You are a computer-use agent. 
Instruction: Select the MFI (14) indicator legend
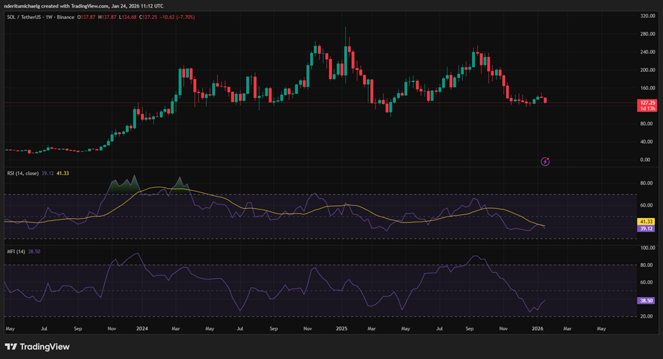point(16,252)
